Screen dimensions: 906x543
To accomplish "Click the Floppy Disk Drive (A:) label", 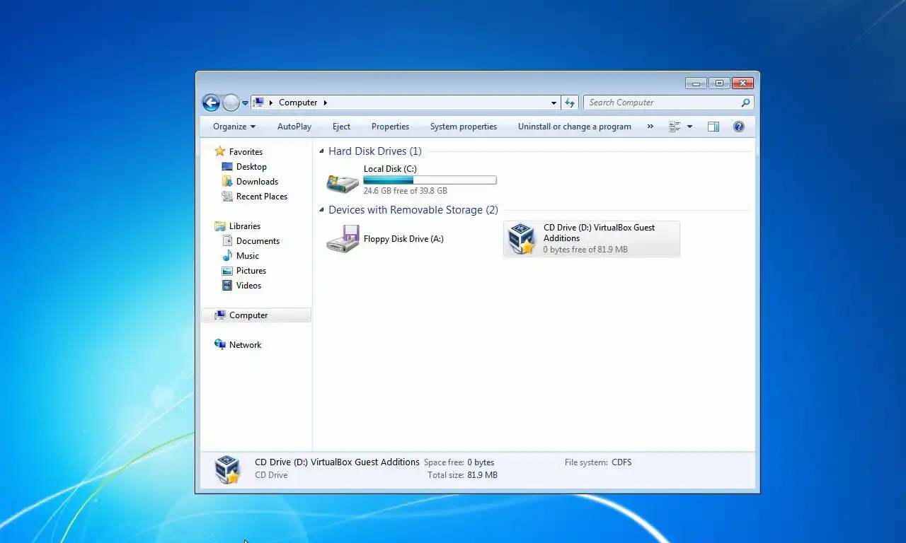I will tap(403, 239).
